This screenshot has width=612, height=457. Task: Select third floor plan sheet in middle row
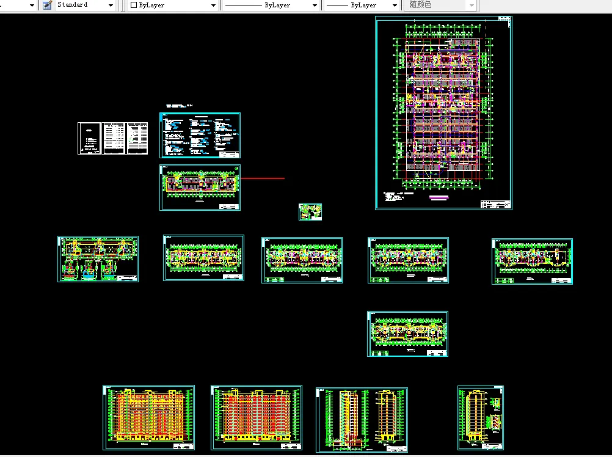click(x=302, y=260)
